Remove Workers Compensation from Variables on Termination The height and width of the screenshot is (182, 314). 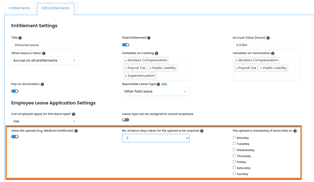coord(236,60)
